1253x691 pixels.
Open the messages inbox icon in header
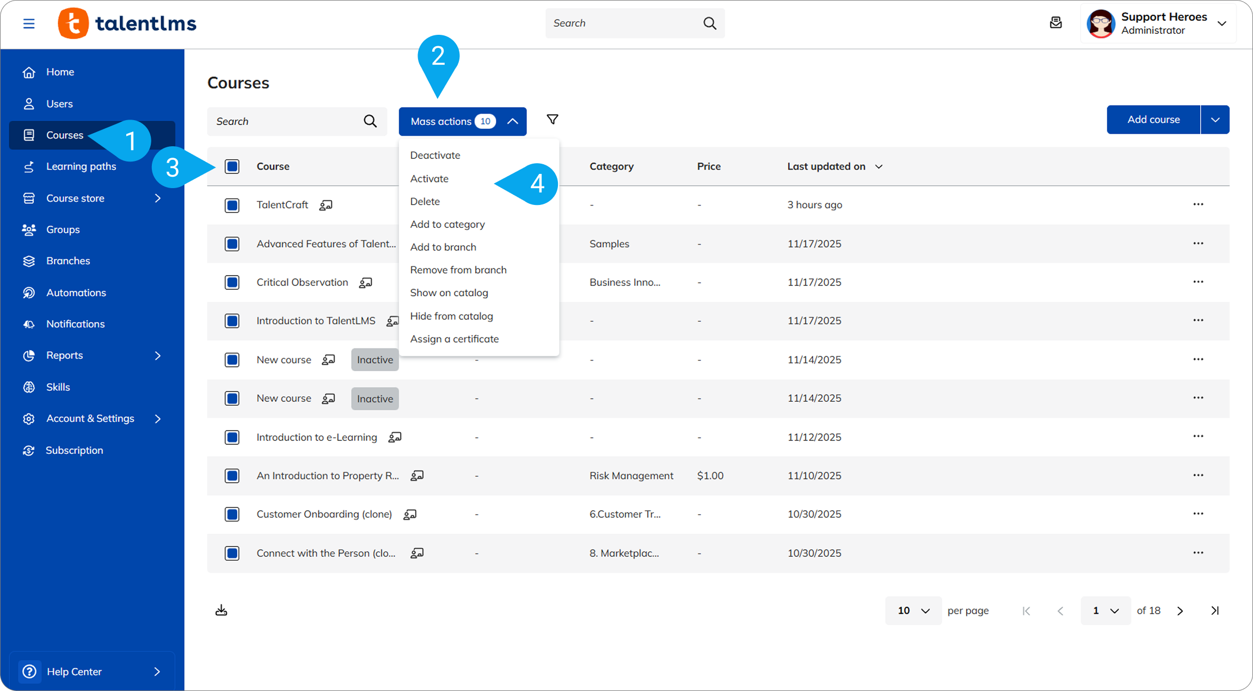[x=1055, y=23]
